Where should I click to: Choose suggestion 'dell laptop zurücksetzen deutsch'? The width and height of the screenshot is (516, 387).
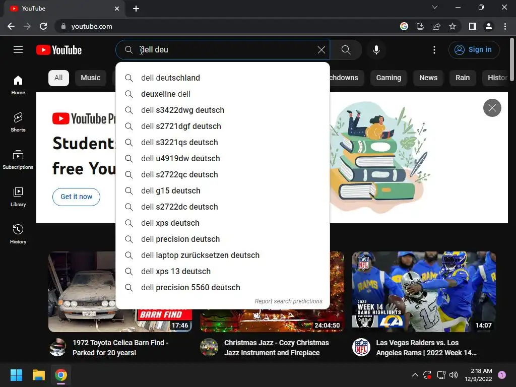223,255
